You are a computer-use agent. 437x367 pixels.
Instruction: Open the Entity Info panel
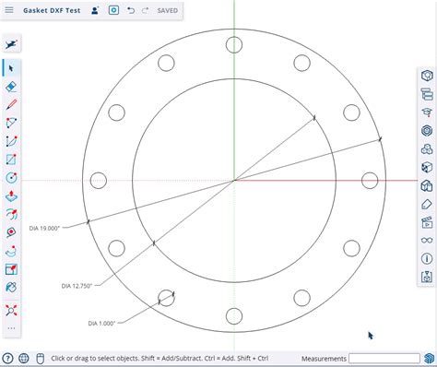[x=427, y=76]
